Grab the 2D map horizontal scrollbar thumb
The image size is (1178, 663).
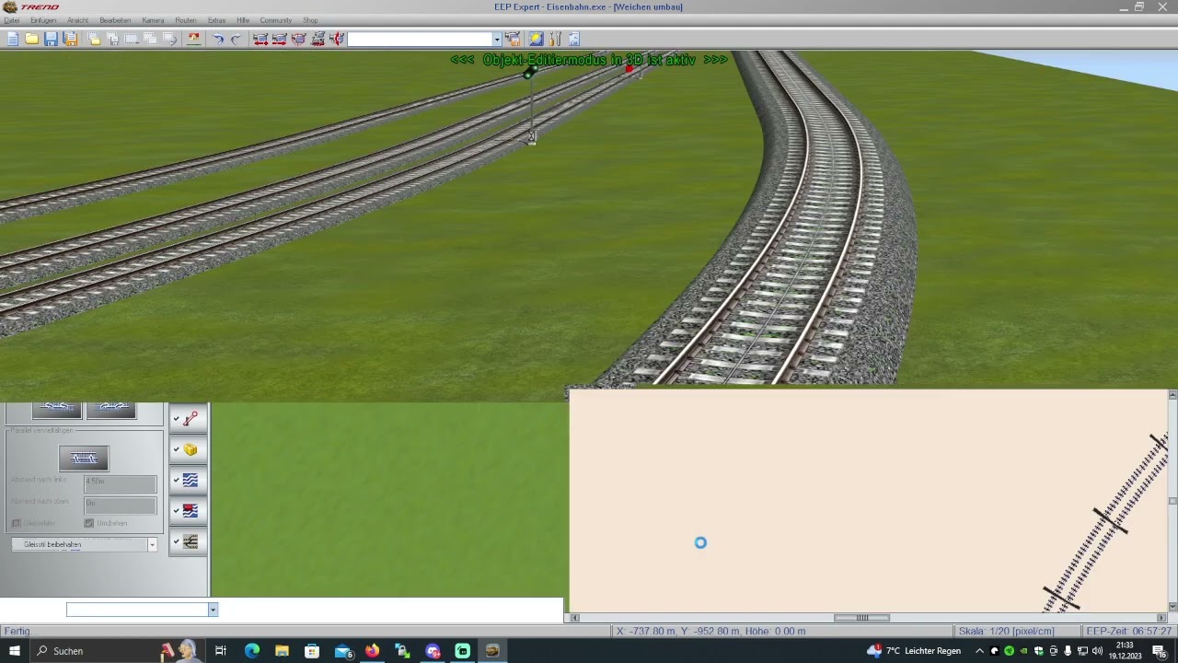[x=862, y=618]
